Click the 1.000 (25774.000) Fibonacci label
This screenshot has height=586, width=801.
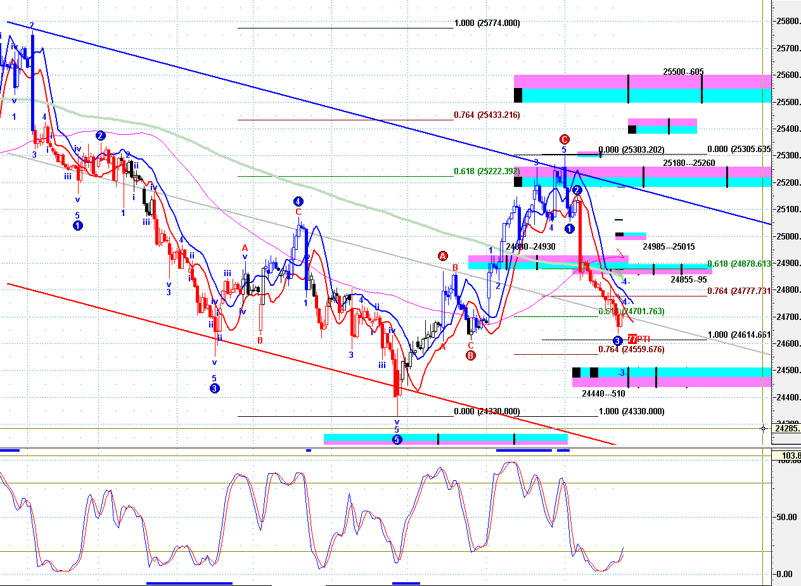click(x=487, y=23)
